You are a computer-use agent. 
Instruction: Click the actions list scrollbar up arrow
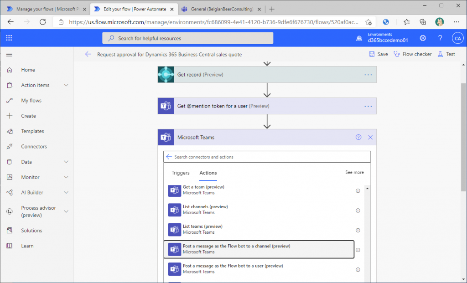(x=367, y=189)
